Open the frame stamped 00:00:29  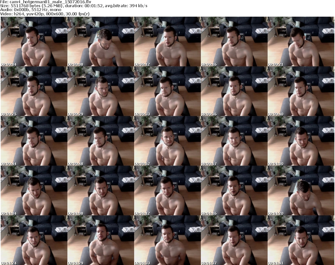tap(101, 91)
